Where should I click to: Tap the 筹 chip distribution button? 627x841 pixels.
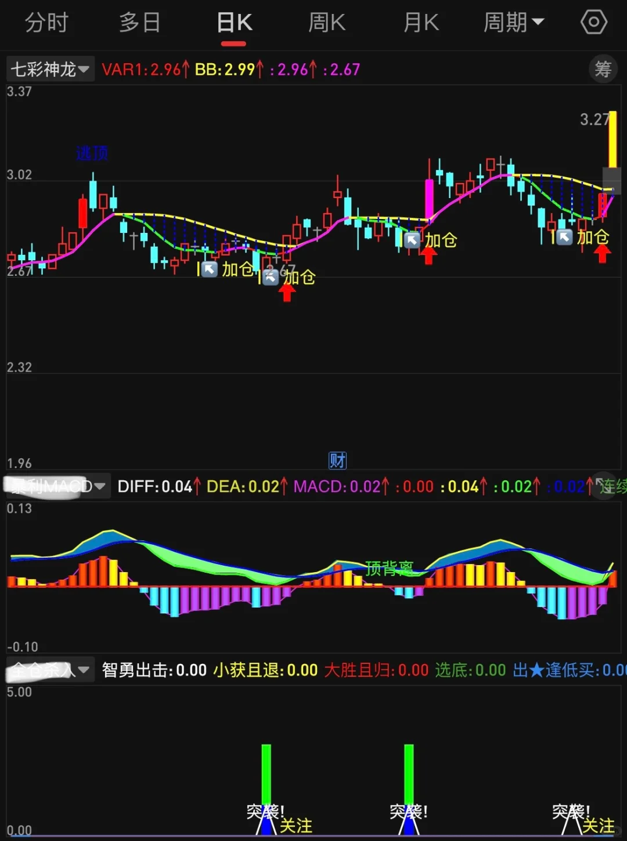coord(603,70)
